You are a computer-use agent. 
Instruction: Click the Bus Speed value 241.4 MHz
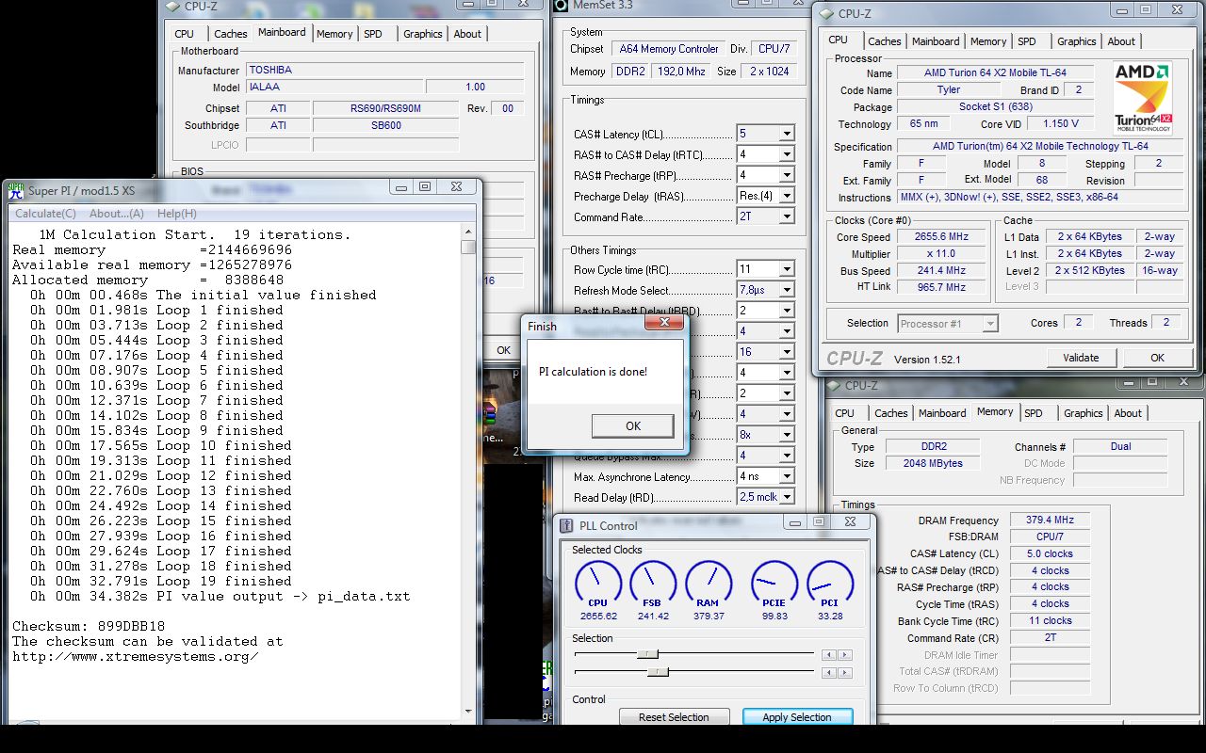click(x=941, y=270)
